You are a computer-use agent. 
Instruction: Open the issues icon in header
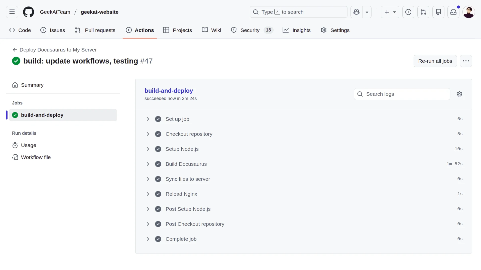click(408, 12)
